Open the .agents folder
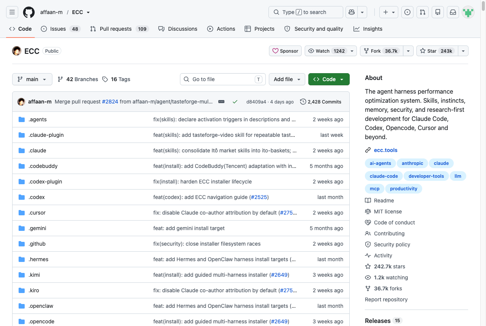Screen dimensions: 486x326 (x=38, y=119)
